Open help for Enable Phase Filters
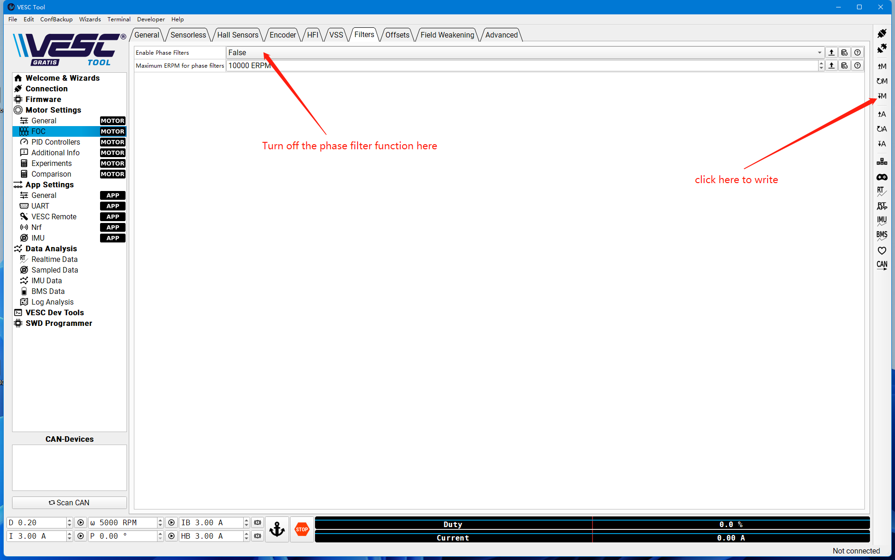Screen dimensions: 895x560 point(857,53)
